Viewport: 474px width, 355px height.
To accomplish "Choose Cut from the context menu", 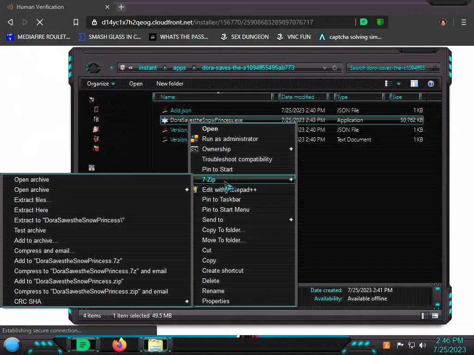I will click(x=207, y=250).
